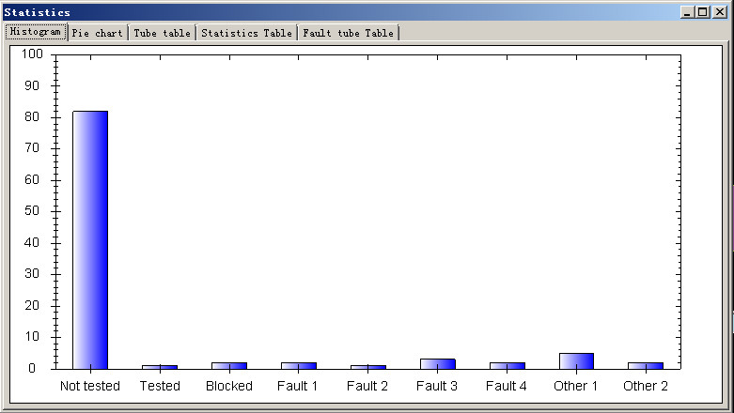Select the Fault 1 bar

click(x=299, y=366)
